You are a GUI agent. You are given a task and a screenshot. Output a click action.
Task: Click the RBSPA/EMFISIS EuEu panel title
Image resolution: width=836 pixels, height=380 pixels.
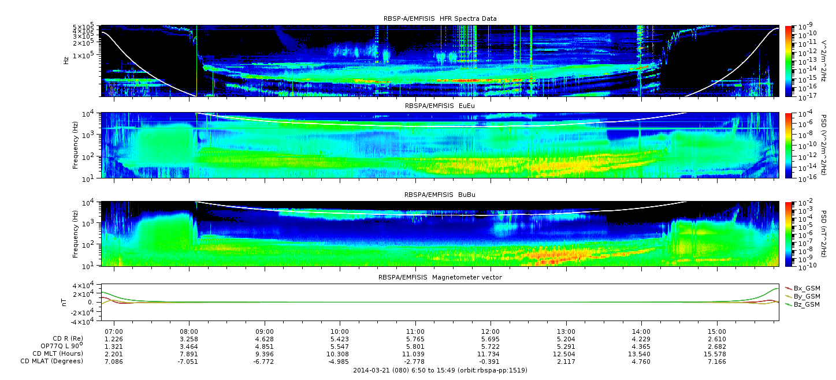440,106
